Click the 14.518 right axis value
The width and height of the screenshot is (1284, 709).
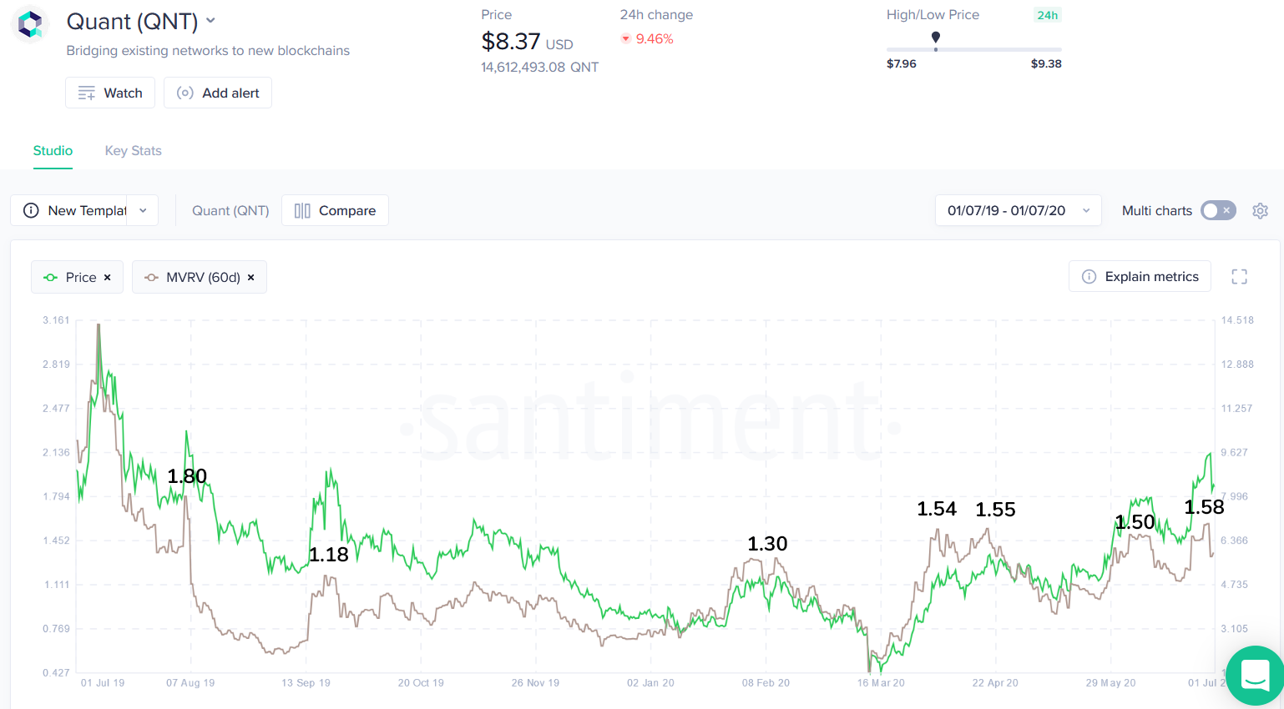[x=1237, y=320]
